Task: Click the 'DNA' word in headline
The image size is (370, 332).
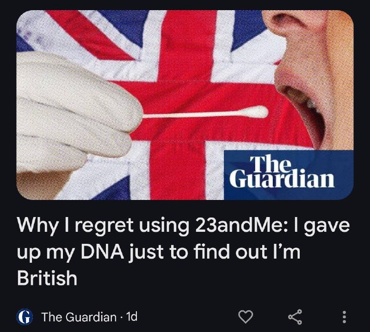Action: pyautogui.click(x=102, y=252)
